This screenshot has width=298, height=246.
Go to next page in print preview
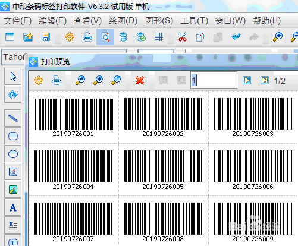(x=247, y=80)
